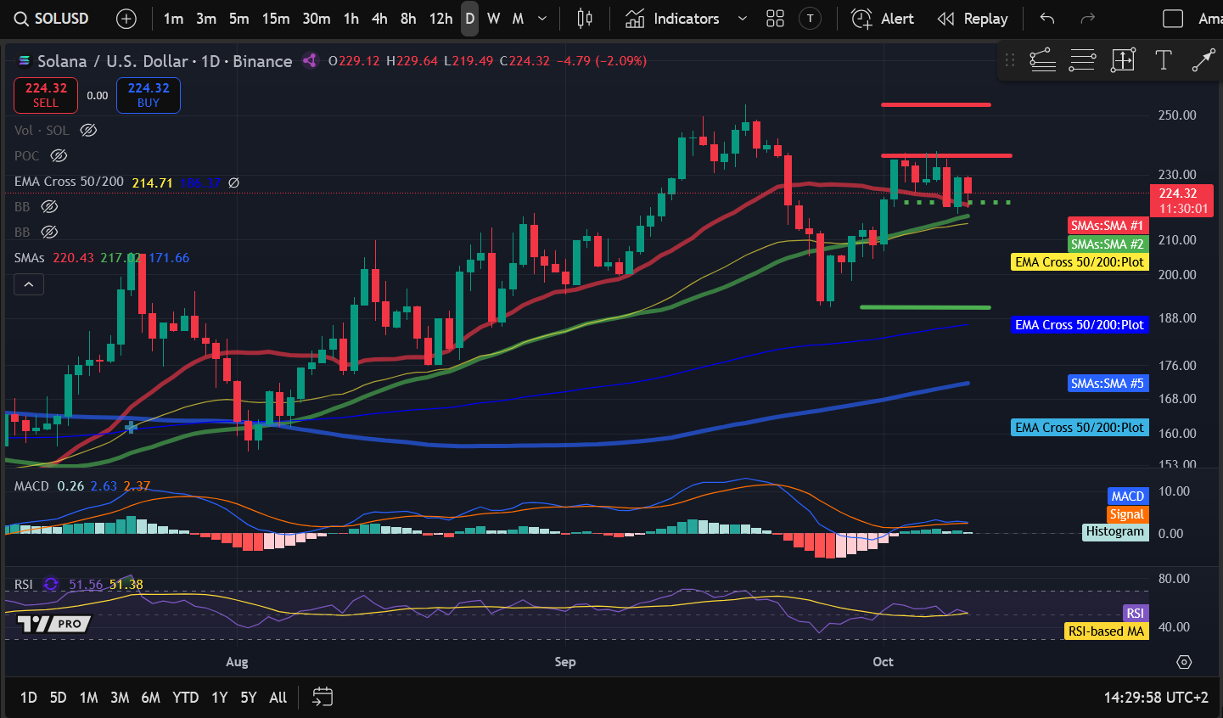
Task: Open the layout setup square icon
Action: pos(1173,19)
